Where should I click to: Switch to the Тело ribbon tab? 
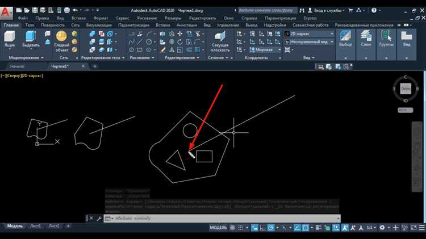click(x=30, y=25)
